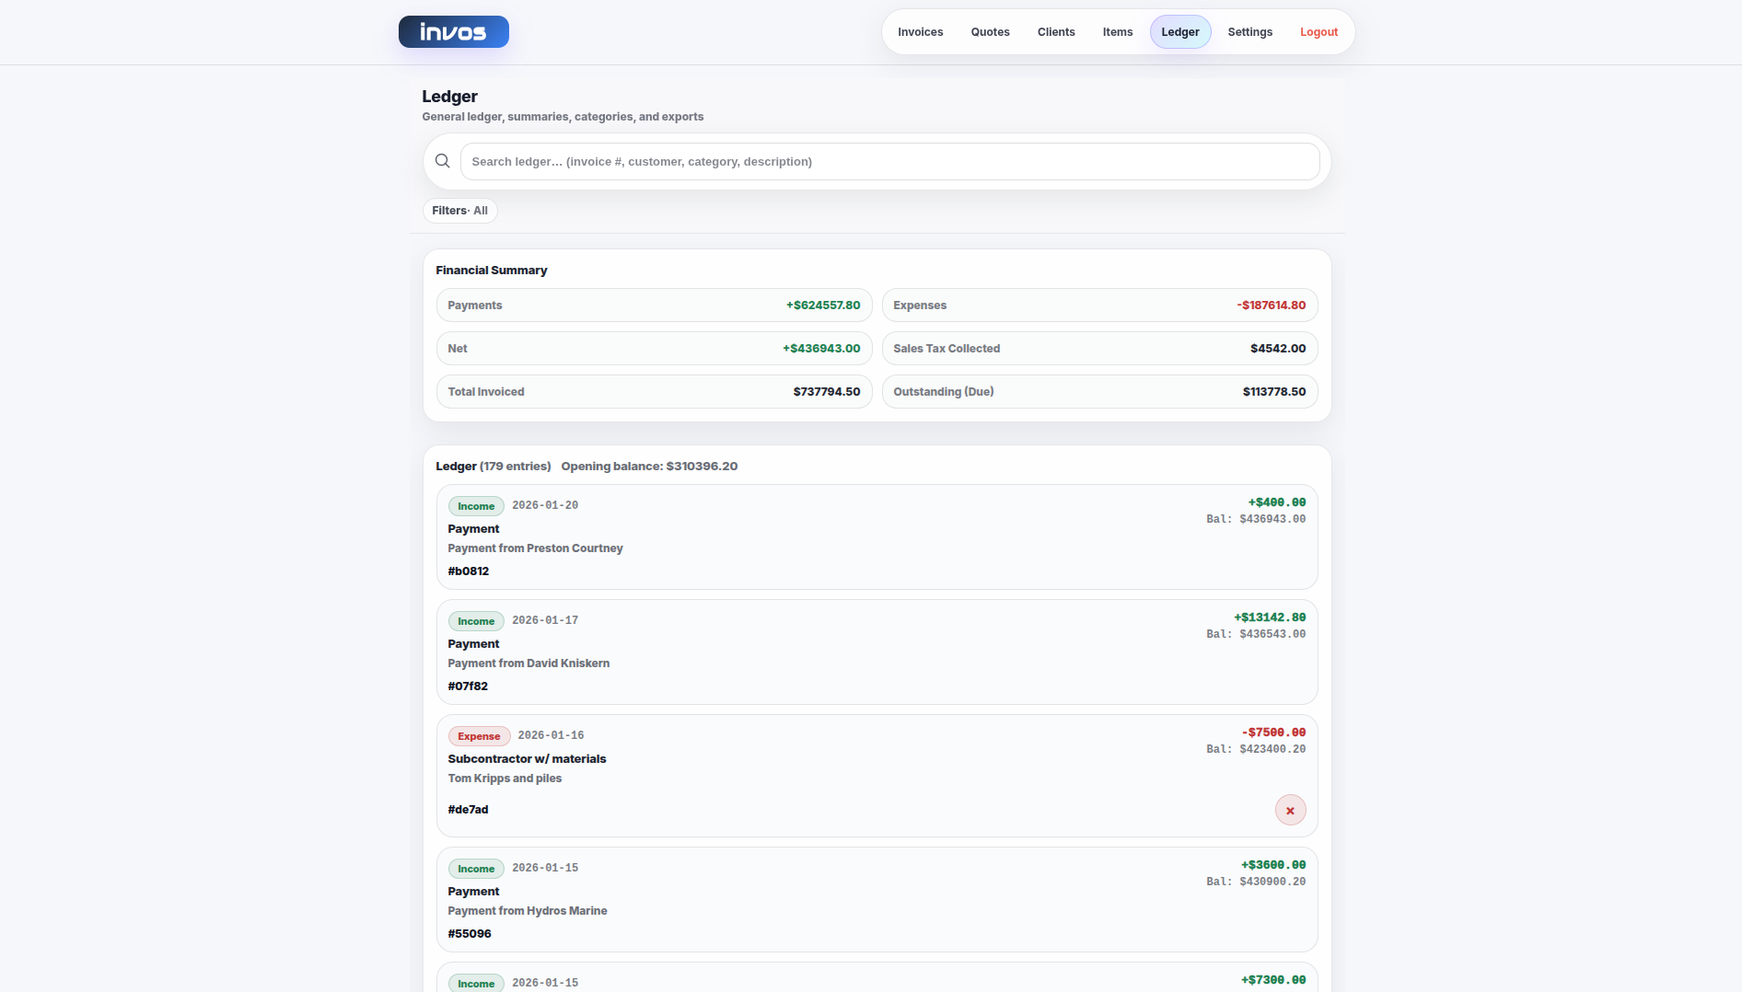The height and width of the screenshot is (992, 1742).
Task: Open the David Kniskern payment entry
Action: (x=877, y=652)
